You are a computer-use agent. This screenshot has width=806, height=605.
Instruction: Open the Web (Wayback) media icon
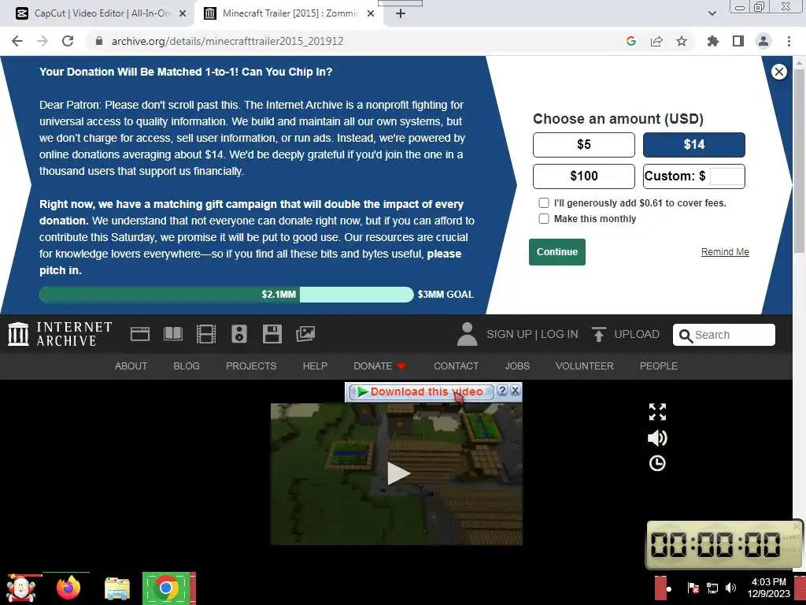[140, 334]
